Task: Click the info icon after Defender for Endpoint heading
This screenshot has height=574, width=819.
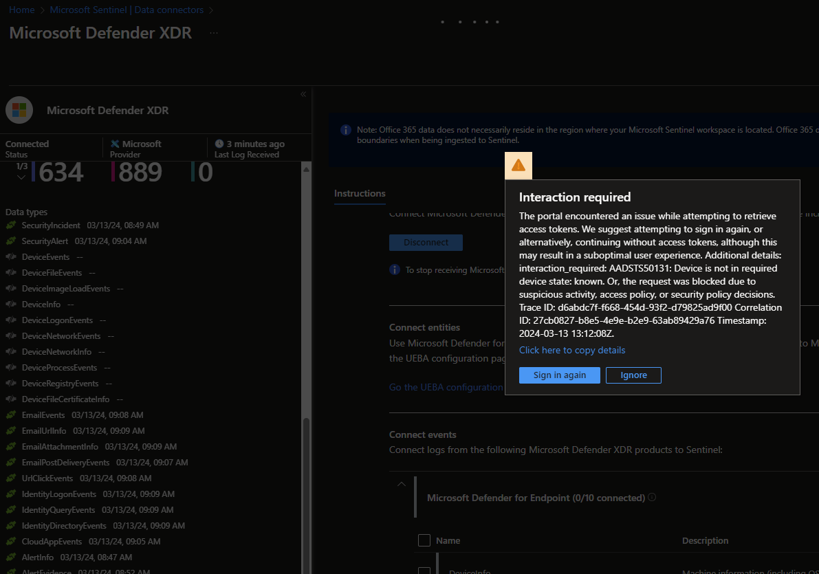Action: tap(652, 497)
